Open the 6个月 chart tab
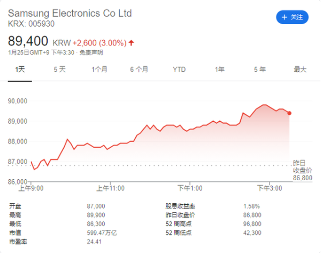The image size is (330, 253). [x=139, y=70]
